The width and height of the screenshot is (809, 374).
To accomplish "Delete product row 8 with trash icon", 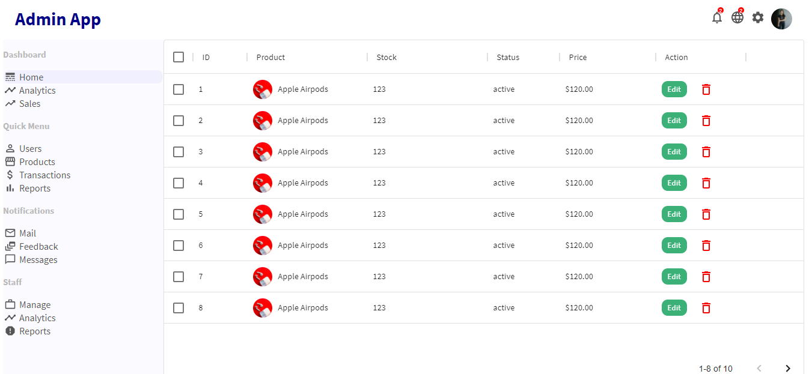I will 706,308.
